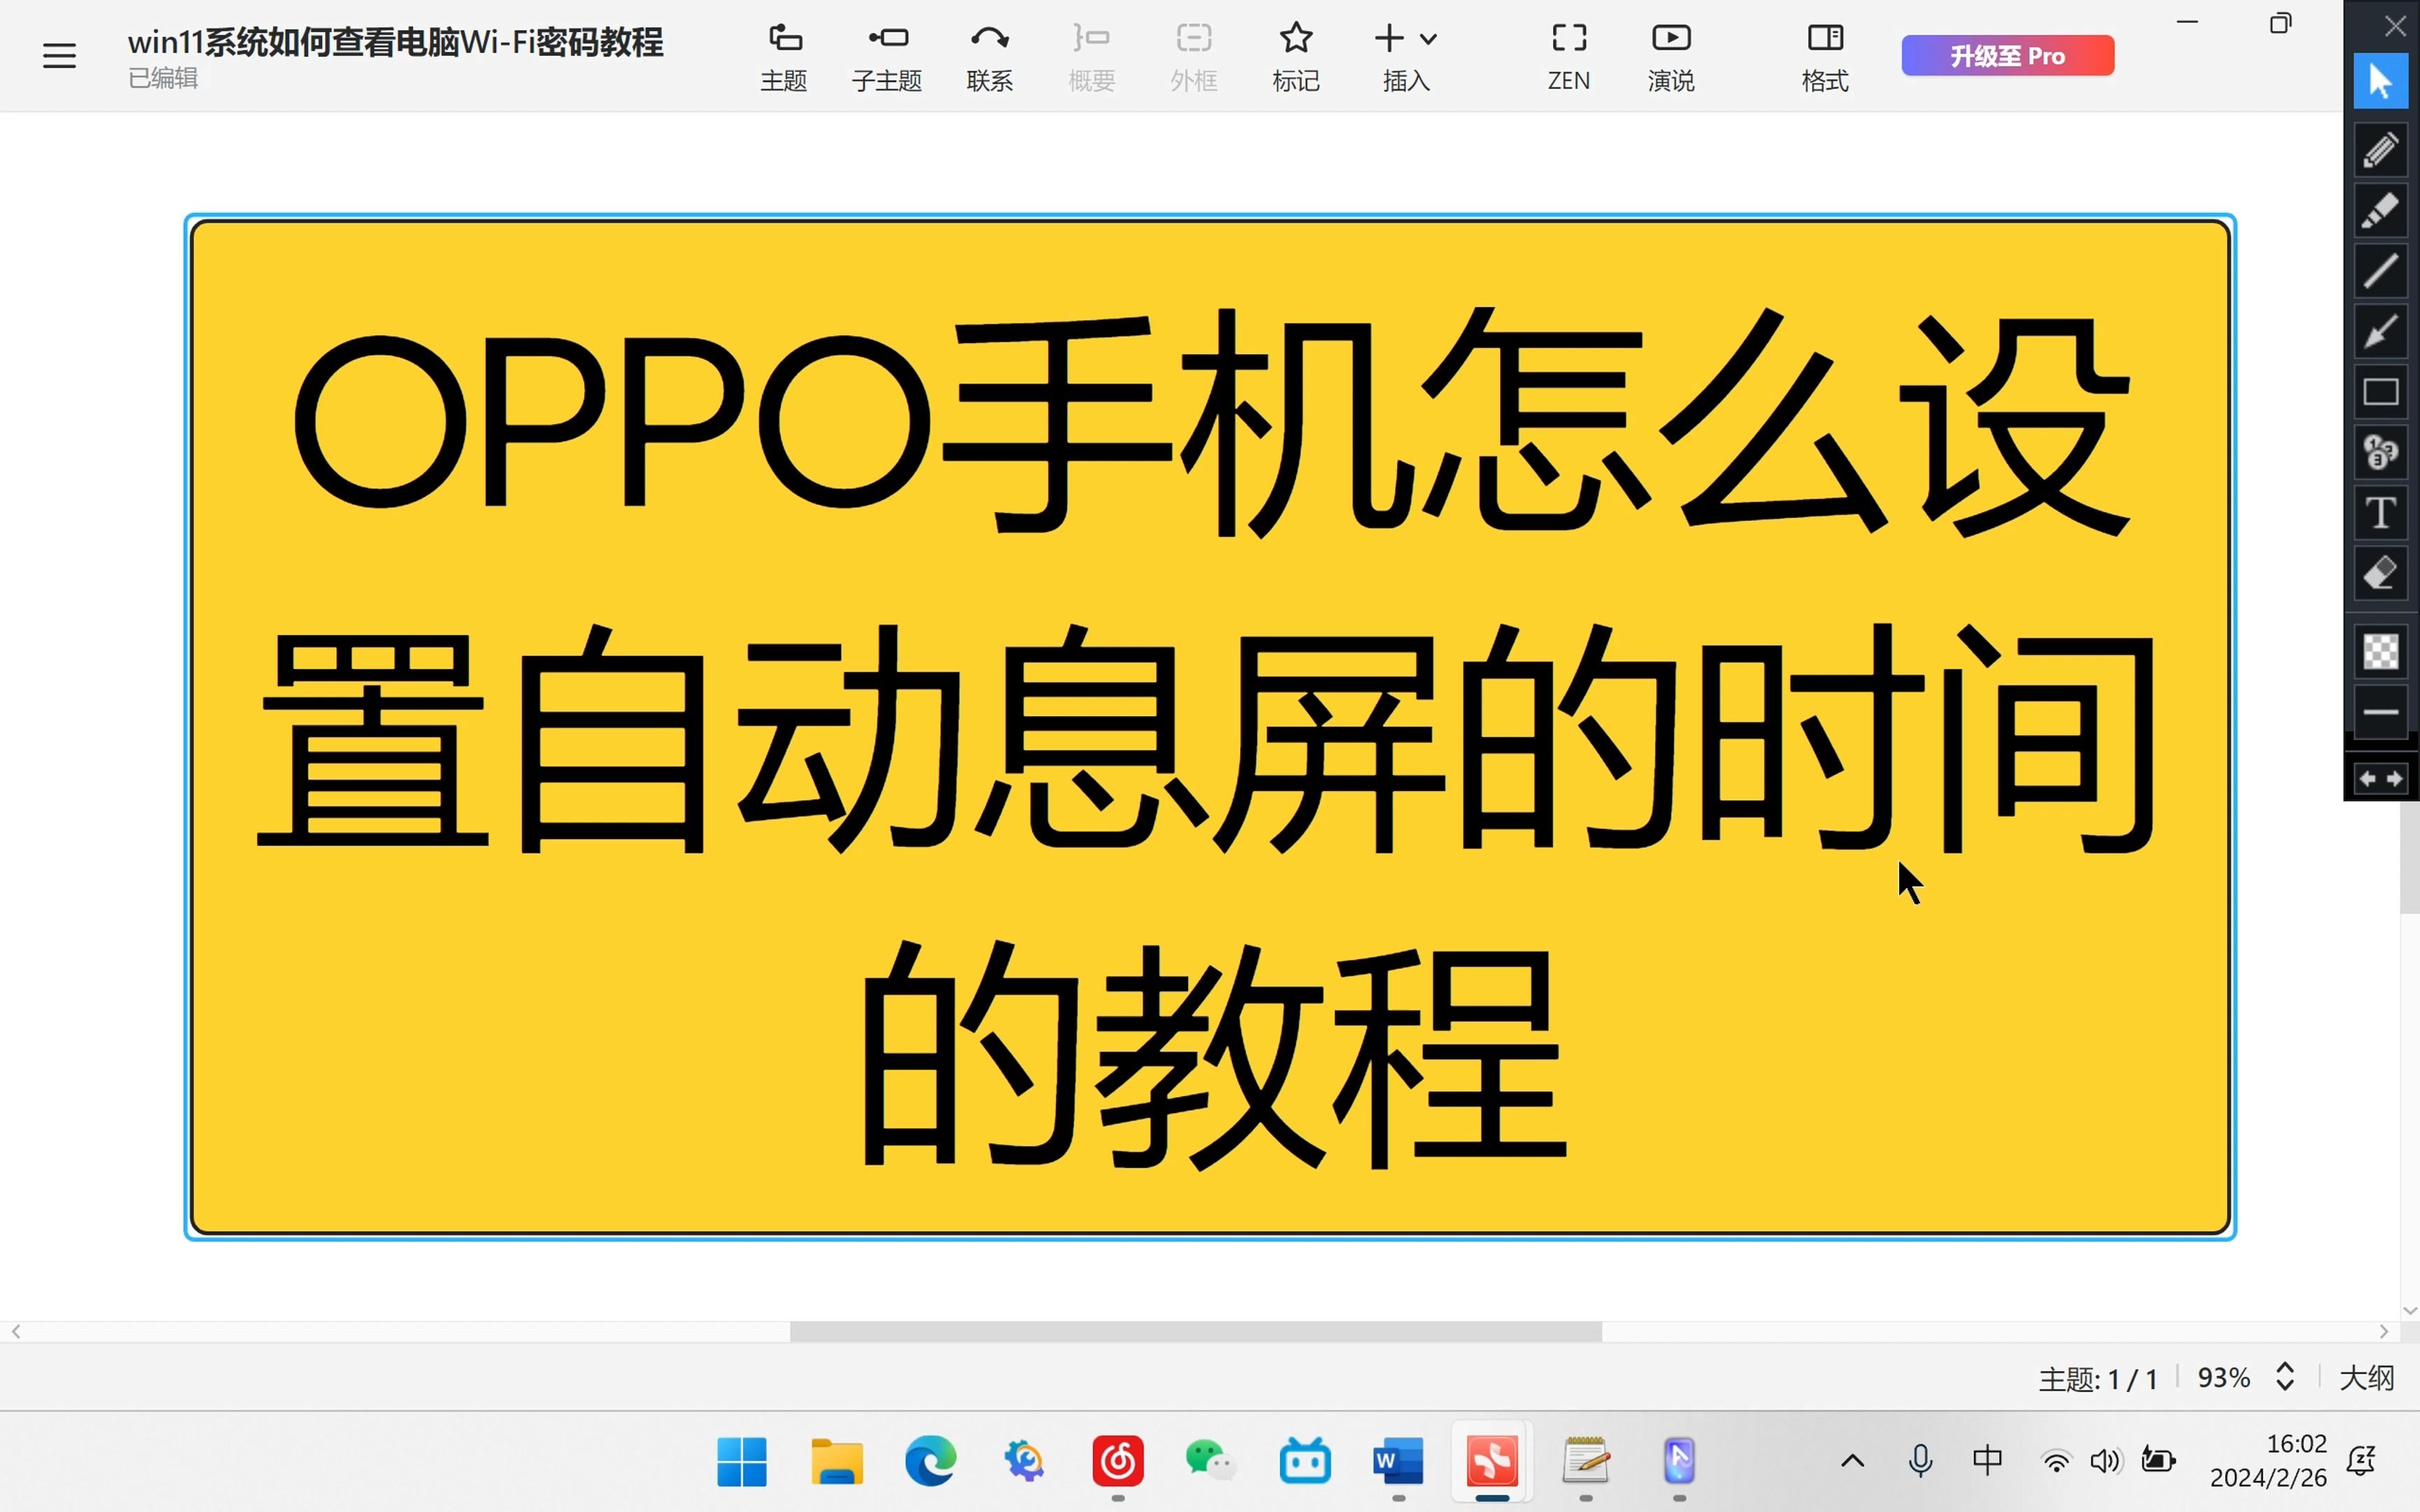Image resolution: width=2420 pixels, height=1512 pixels.
Task: Open the hamburger menu
Action: 59,55
